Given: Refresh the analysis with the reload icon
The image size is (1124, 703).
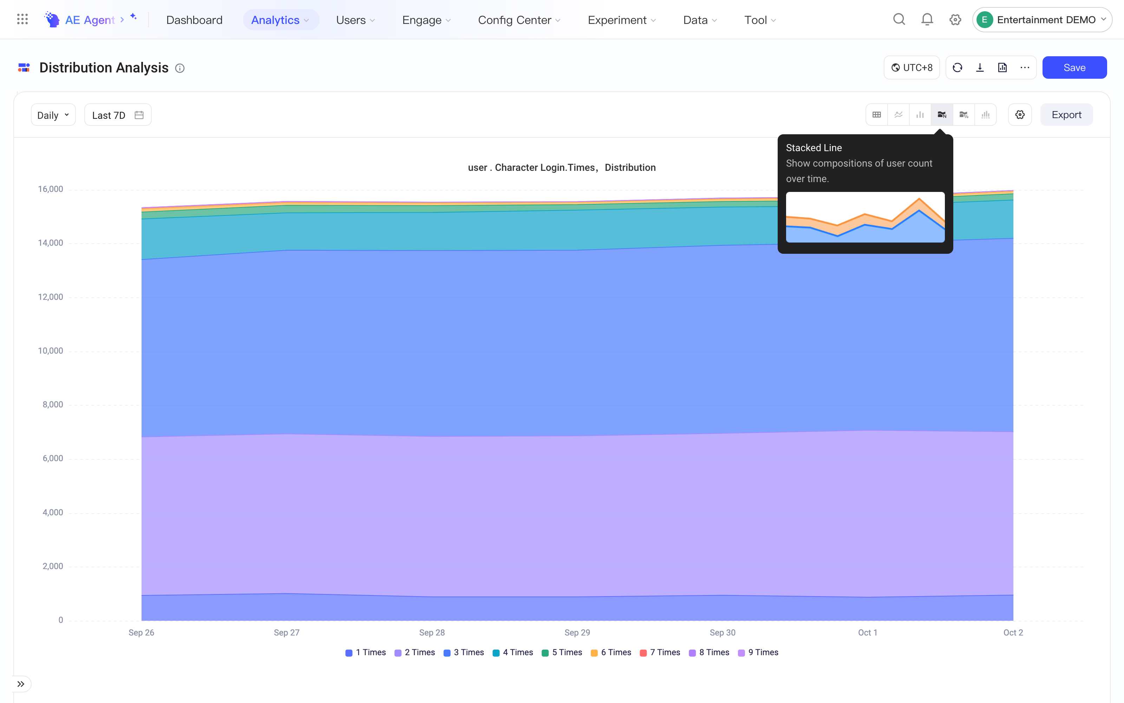Looking at the screenshot, I should [957, 68].
